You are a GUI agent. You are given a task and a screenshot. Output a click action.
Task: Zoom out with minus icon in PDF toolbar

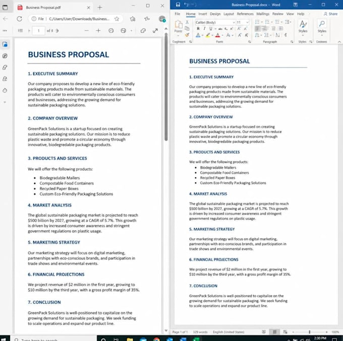(x=87, y=31)
